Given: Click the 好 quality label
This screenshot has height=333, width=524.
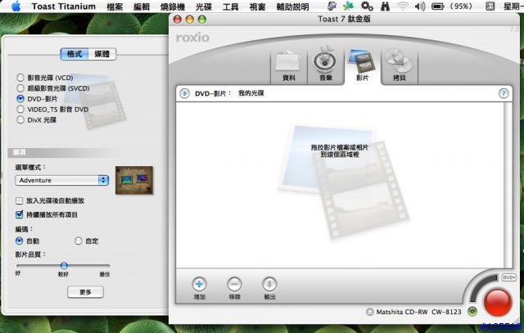Looking at the screenshot, I should pyautogui.click(x=18, y=273).
